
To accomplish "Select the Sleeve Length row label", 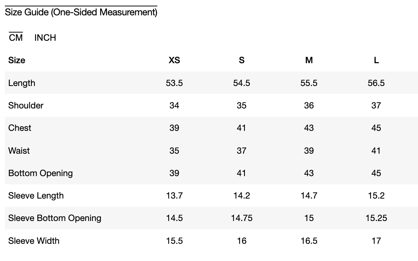I will [36, 196].
